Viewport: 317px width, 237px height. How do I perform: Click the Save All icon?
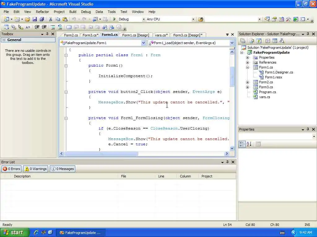tap(42, 19)
